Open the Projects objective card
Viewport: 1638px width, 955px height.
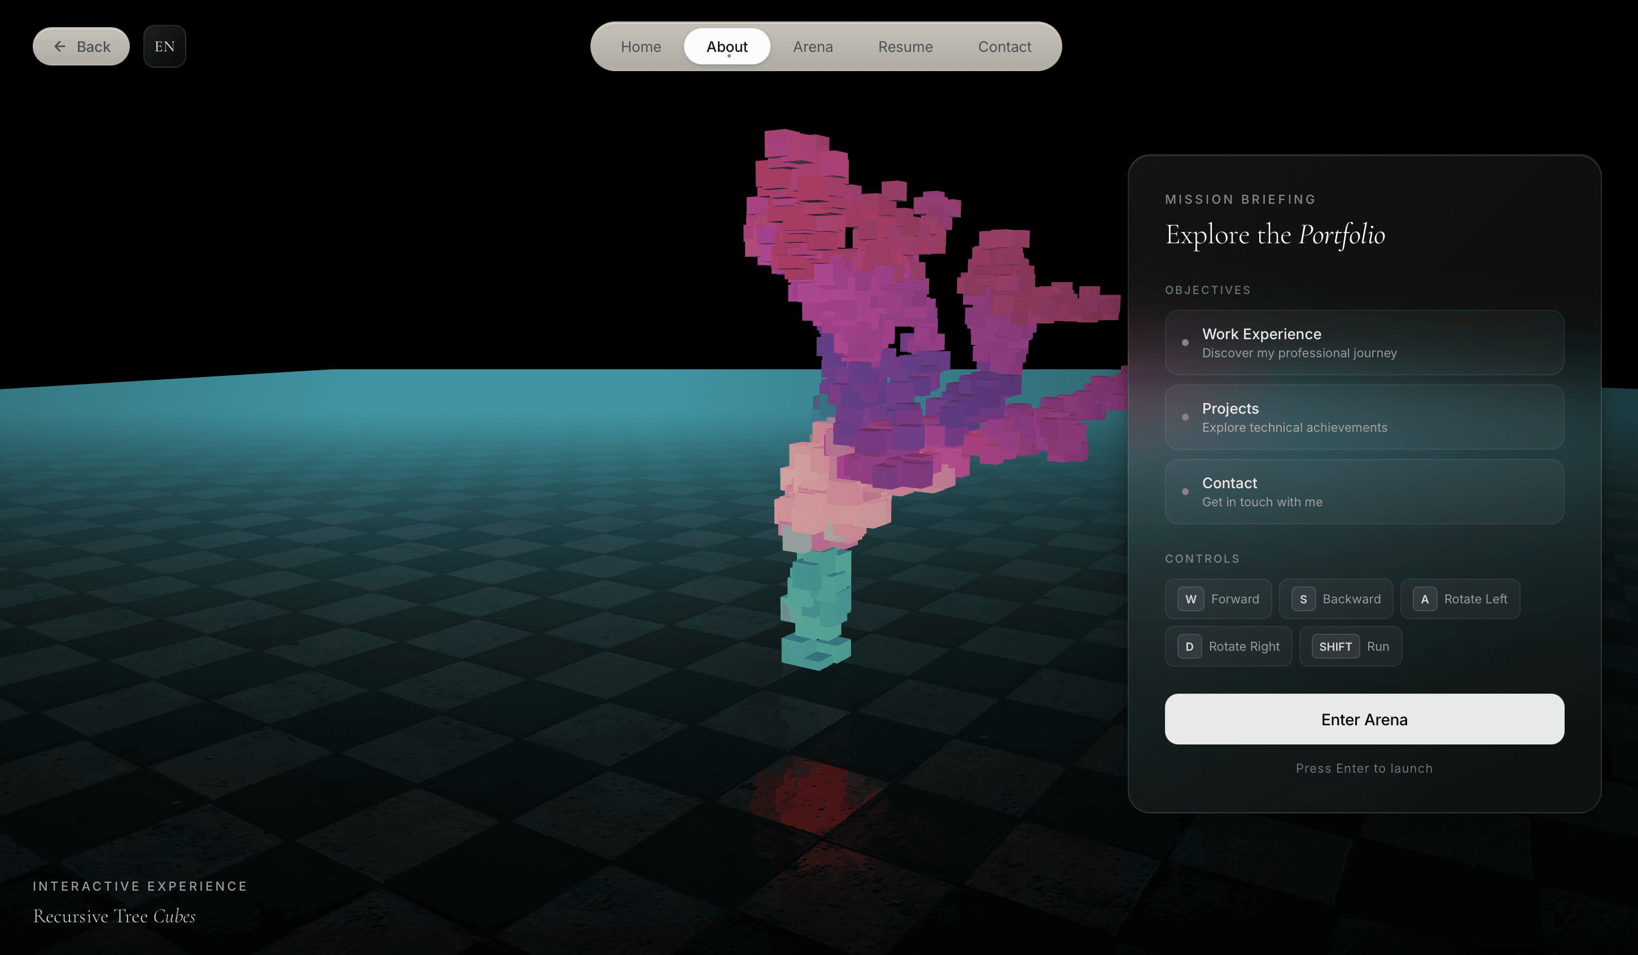click(1364, 417)
